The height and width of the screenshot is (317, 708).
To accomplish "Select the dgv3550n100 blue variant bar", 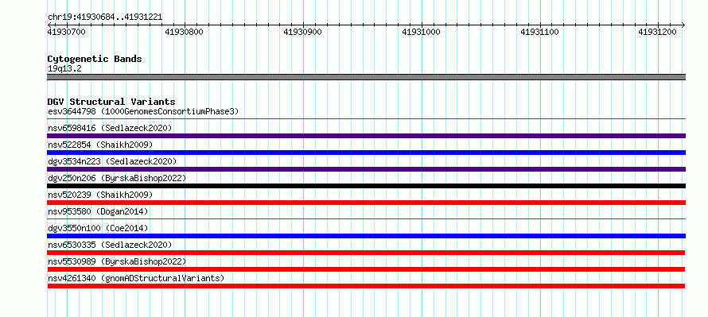I will 366,236.
